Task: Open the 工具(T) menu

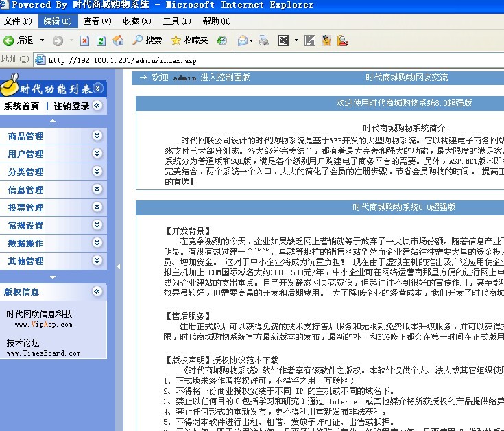Action: pos(177,21)
